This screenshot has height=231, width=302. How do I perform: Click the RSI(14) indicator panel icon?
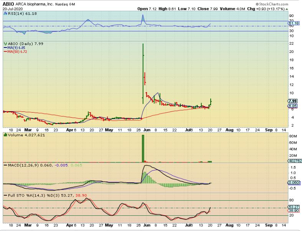(4, 13)
